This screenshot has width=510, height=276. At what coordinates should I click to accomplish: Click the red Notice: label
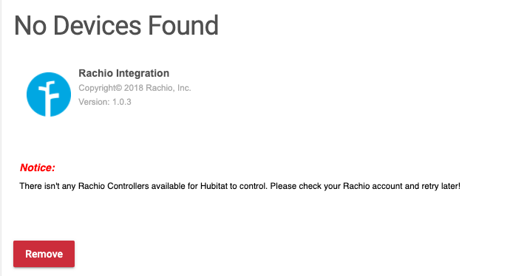(38, 168)
